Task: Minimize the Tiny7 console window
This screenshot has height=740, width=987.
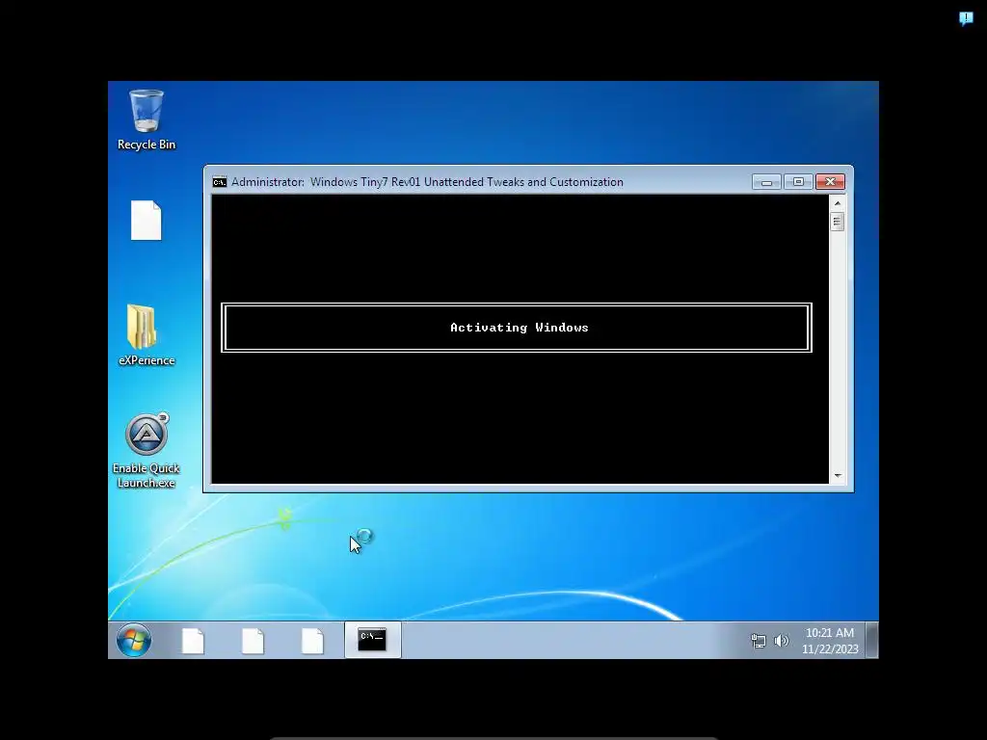Action: click(x=766, y=182)
